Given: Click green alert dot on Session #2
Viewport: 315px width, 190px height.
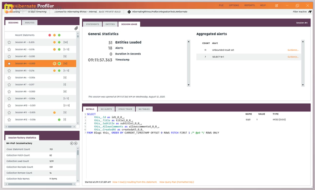Looking at the screenshot, I should pyautogui.click(x=59, y=49).
